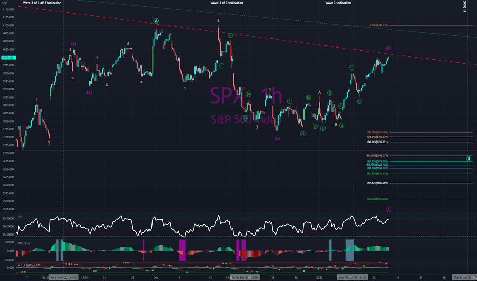Select the green circled b wave label
Screen dimensions: 477x281
point(330,93)
